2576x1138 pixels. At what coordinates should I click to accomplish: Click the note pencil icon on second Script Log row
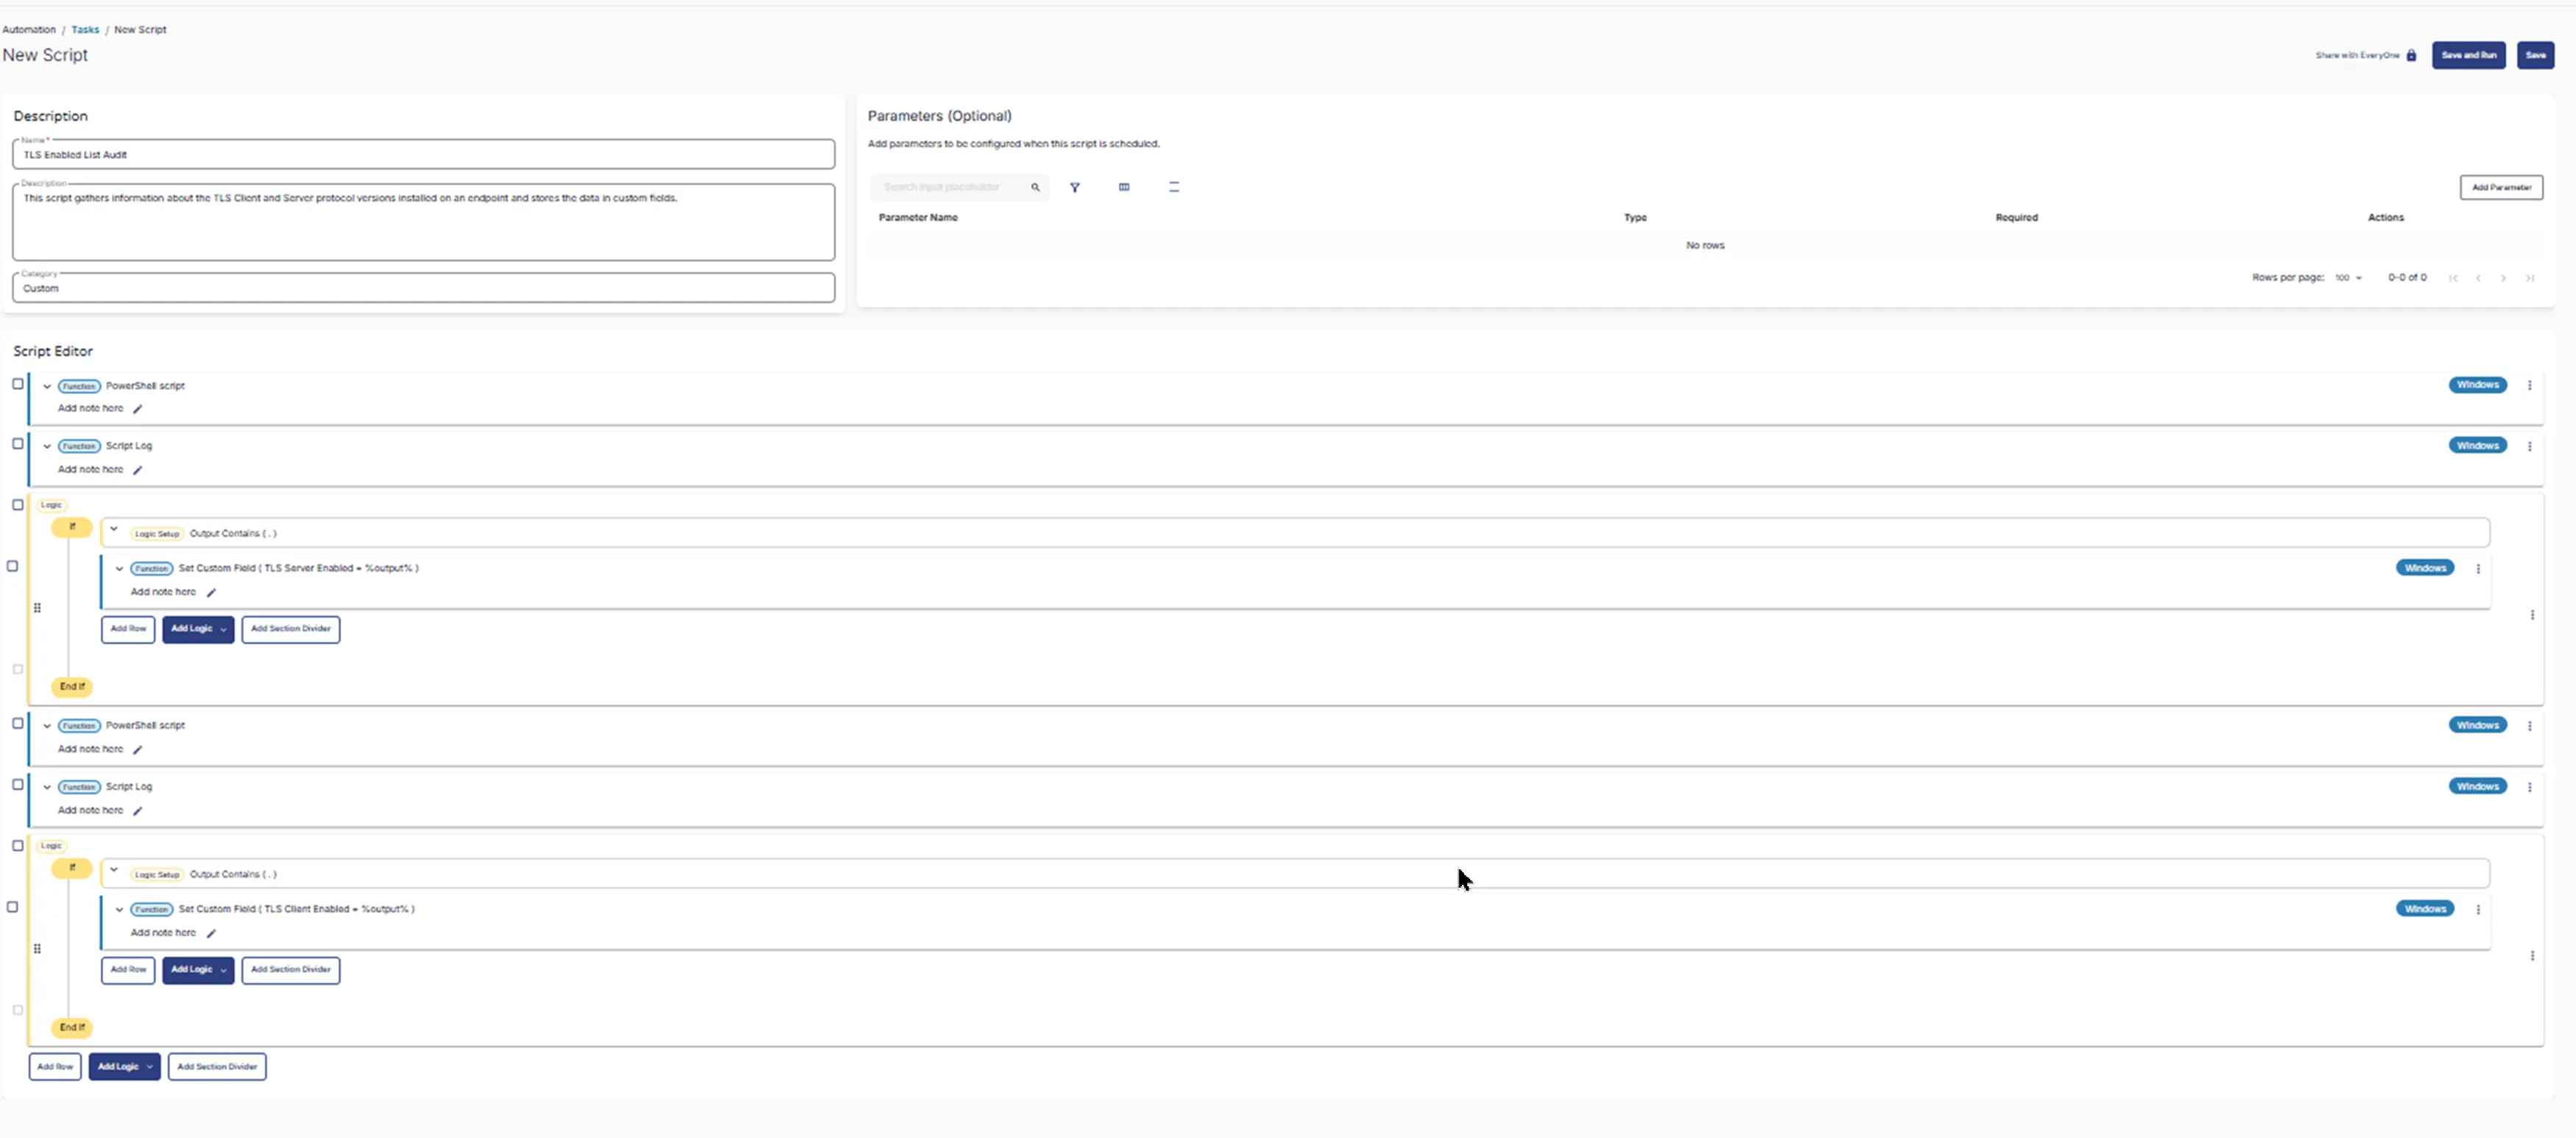[138, 811]
